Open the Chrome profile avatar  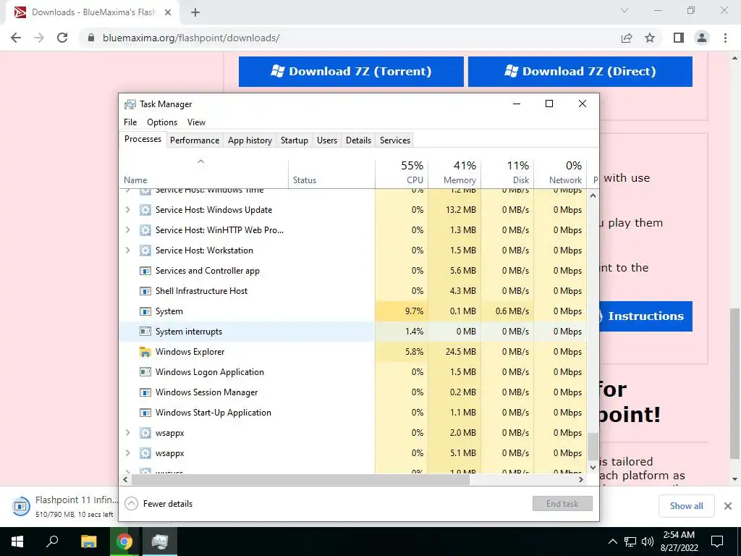click(x=702, y=38)
